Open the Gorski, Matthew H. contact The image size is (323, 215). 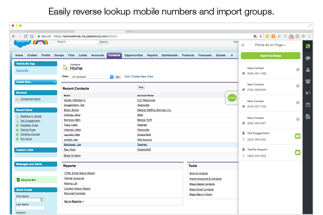click(74, 100)
